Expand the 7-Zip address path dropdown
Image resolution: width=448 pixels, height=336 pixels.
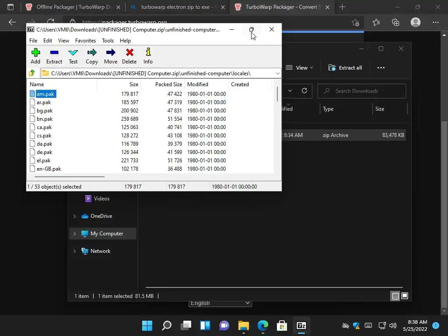tap(277, 73)
